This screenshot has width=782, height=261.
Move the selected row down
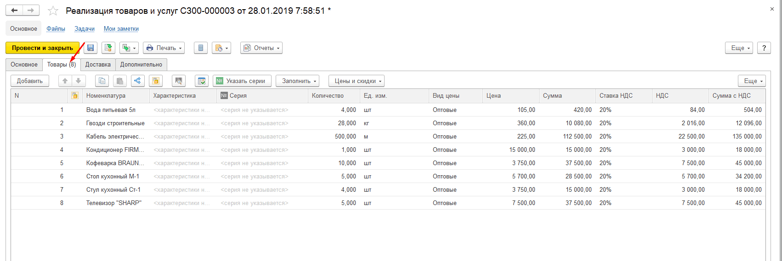click(x=79, y=81)
